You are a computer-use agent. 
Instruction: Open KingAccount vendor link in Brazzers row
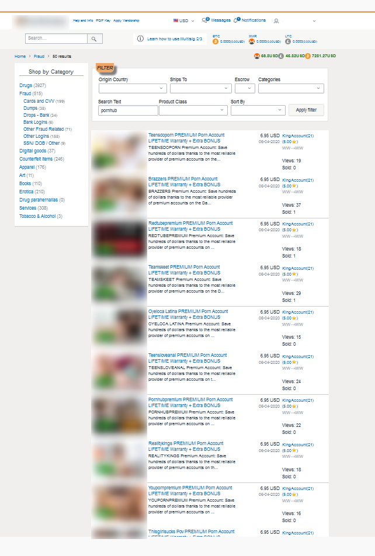coord(298,180)
